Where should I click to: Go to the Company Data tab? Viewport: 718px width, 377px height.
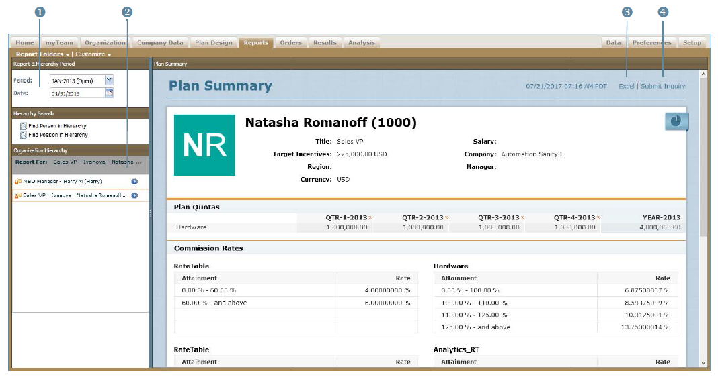click(x=160, y=42)
